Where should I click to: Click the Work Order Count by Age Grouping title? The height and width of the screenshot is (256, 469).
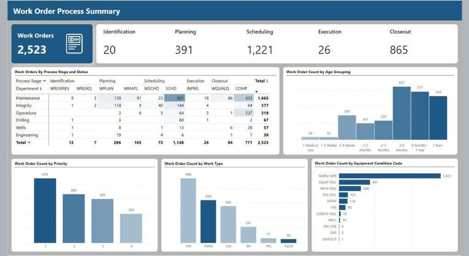pyautogui.click(x=318, y=72)
